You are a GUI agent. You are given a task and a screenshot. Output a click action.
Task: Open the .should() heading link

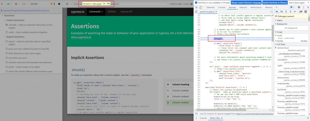coord(78,70)
